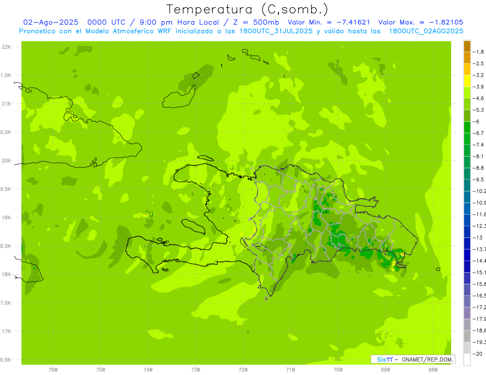This screenshot has width=486, height=375.
Task: Click the '74W' longitude axis label
Action: [x=148, y=369]
